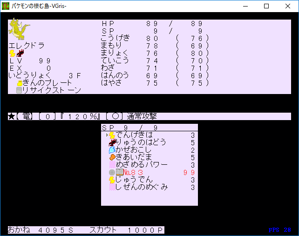
Task: Click the はやさ stat label
Action: (x=111, y=83)
